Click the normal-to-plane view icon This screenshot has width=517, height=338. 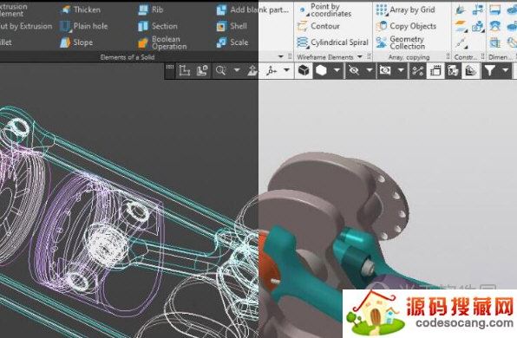pyautogui.click(x=253, y=70)
